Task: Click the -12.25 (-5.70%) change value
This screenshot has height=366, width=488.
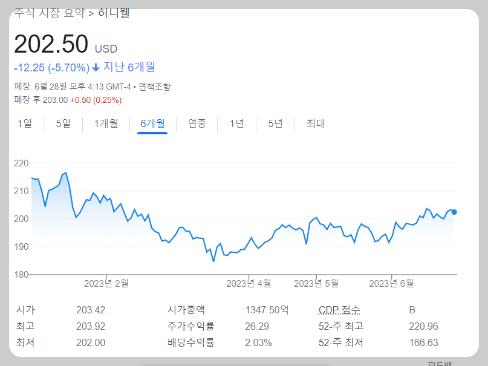Action: pyautogui.click(x=51, y=68)
